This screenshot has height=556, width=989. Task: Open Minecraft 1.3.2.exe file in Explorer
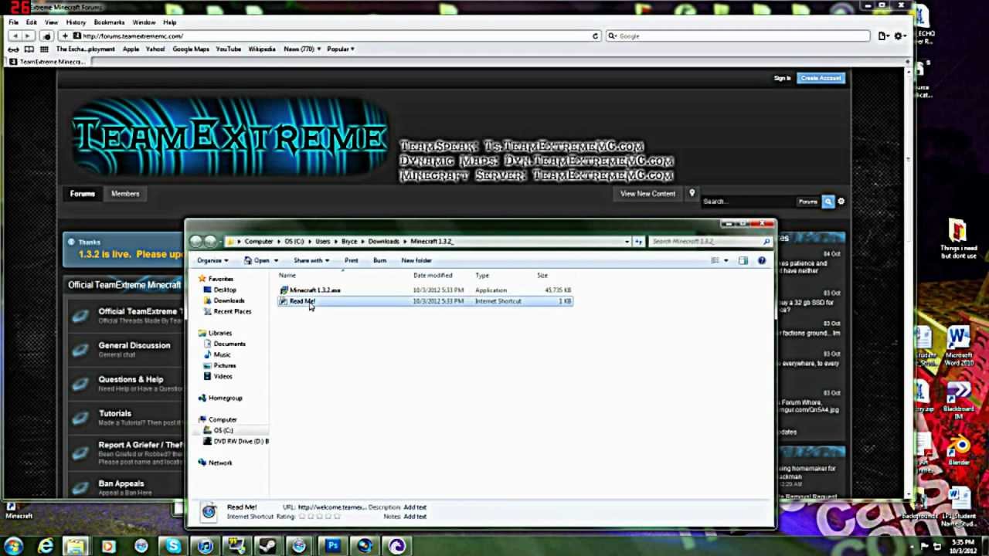(x=314, y=290)
